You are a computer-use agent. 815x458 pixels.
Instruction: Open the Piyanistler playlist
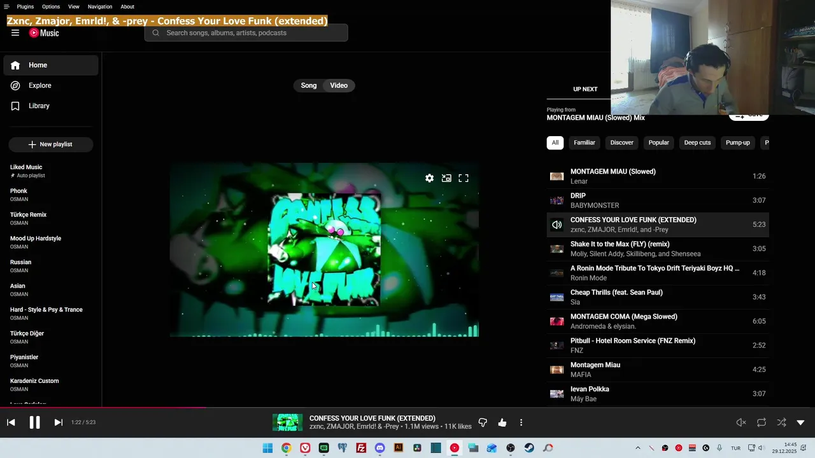point(51,361)
